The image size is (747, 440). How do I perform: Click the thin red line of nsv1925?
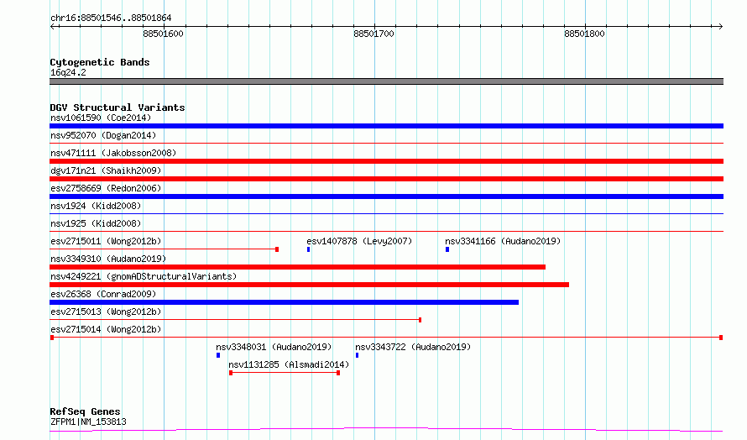click(386, 231)
